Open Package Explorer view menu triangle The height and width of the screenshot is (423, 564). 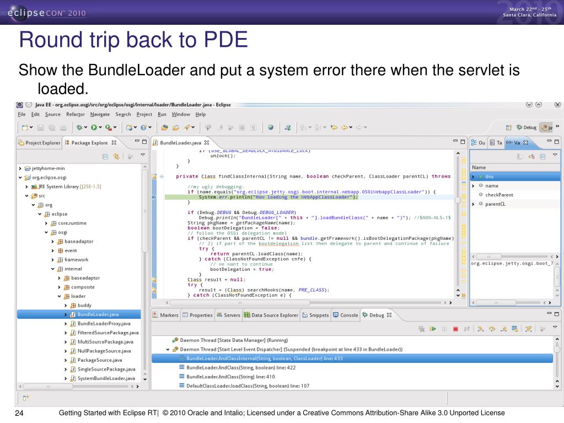pos(143,154)
